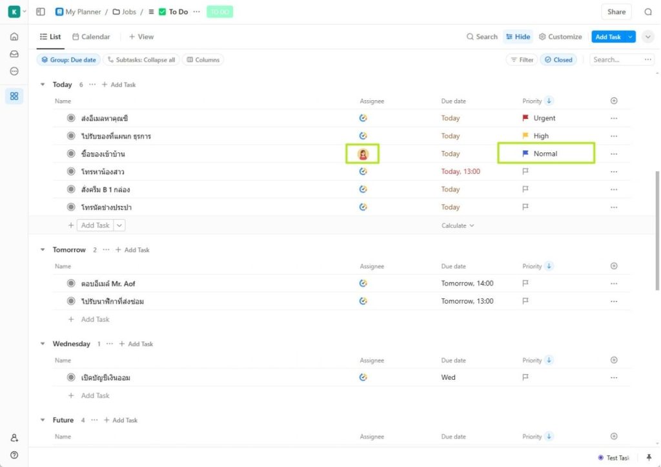The image size is (661, 467).
Task: Collapse the Future group
Action: 43,420
